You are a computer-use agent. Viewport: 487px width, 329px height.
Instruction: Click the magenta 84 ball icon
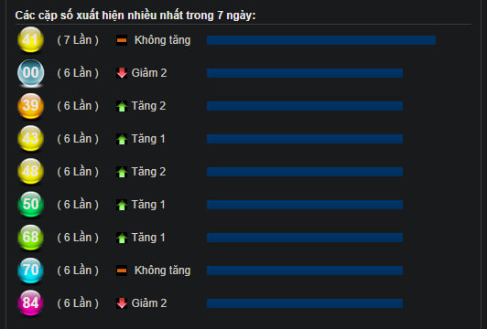tap(30, 302)
